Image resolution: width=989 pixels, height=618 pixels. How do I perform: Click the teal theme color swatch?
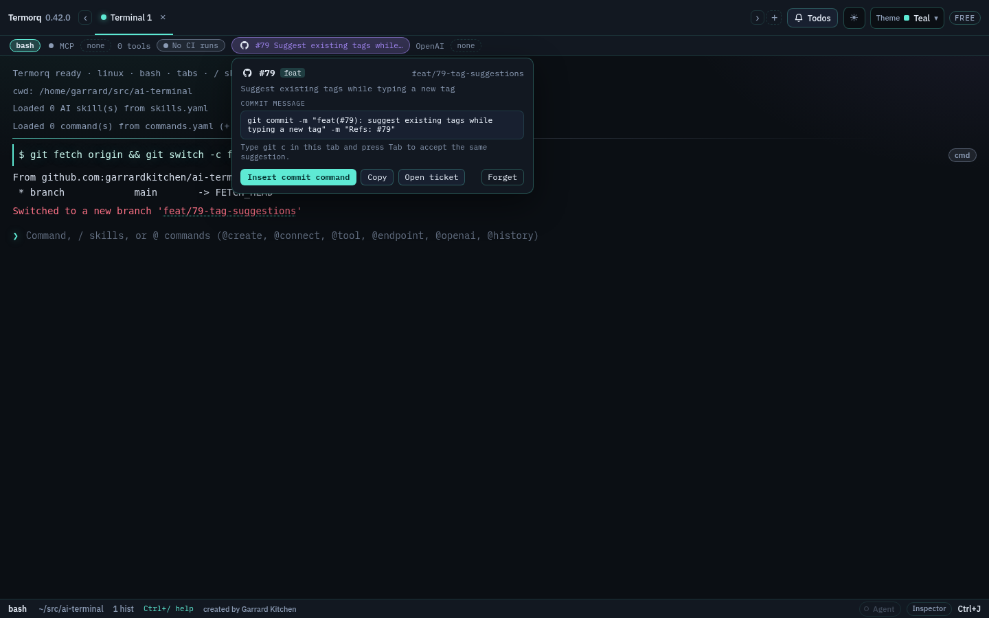tap(907, 18)
